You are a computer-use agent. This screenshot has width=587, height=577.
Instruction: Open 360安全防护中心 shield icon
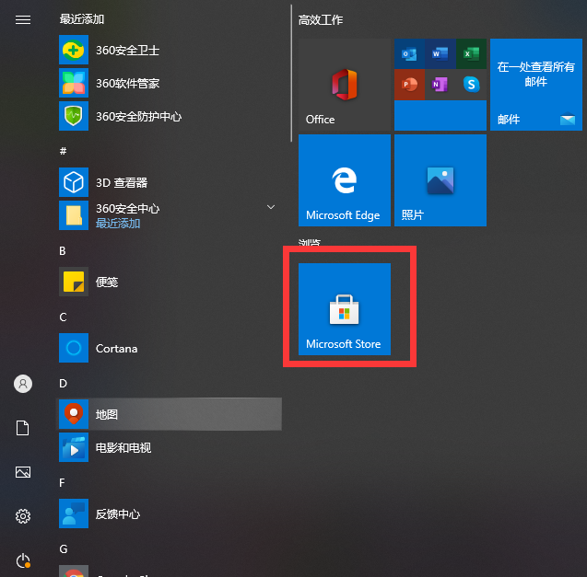[x=74, y=116]
